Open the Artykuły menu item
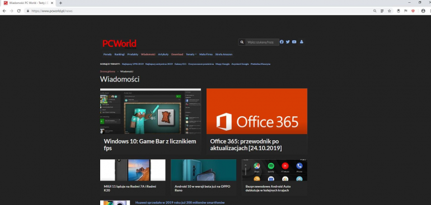This screenshot has height=205, width=431. pos(163,54)
